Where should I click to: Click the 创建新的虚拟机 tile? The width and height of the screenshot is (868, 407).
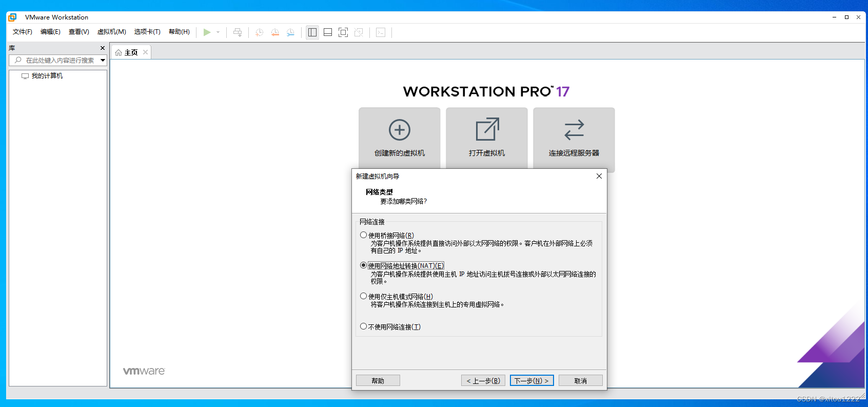click(400, 139)
